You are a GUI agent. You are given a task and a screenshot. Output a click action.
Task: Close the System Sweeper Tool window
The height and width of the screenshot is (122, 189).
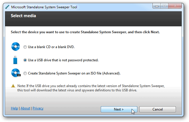click(175, 6)
